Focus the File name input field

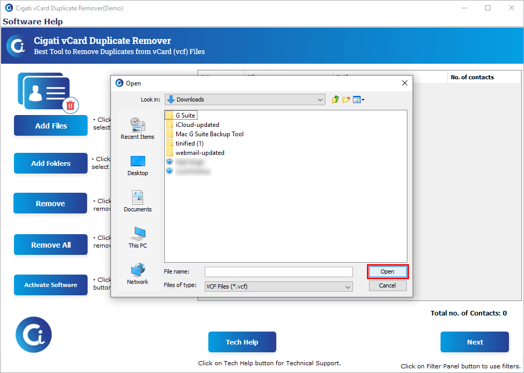coord(279,272)
